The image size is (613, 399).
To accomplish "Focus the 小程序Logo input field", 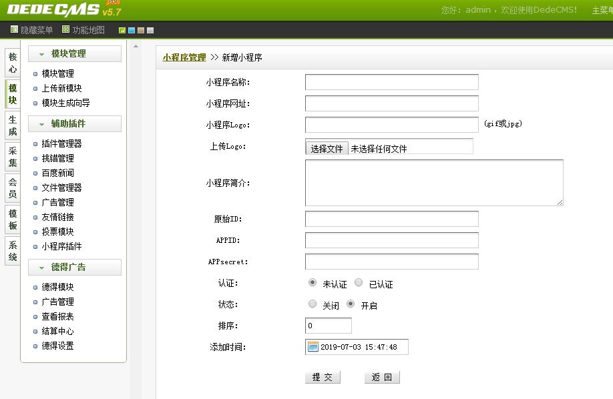I will pos(392,125).
